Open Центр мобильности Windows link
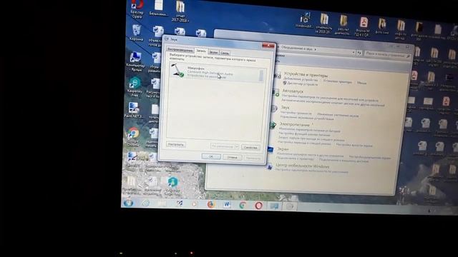 click(302, 166)
